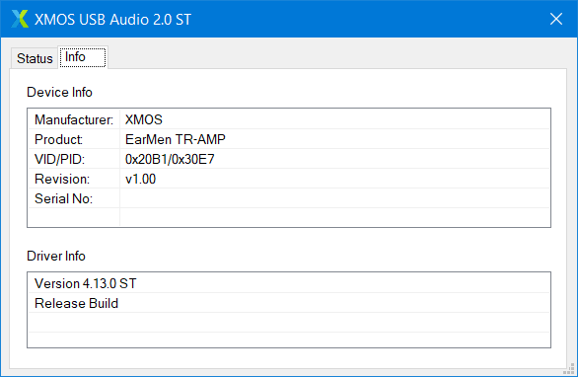Click the Device Info heading
Image resolution: width=578 pixels, height=377 pixels.
[59, 92]
